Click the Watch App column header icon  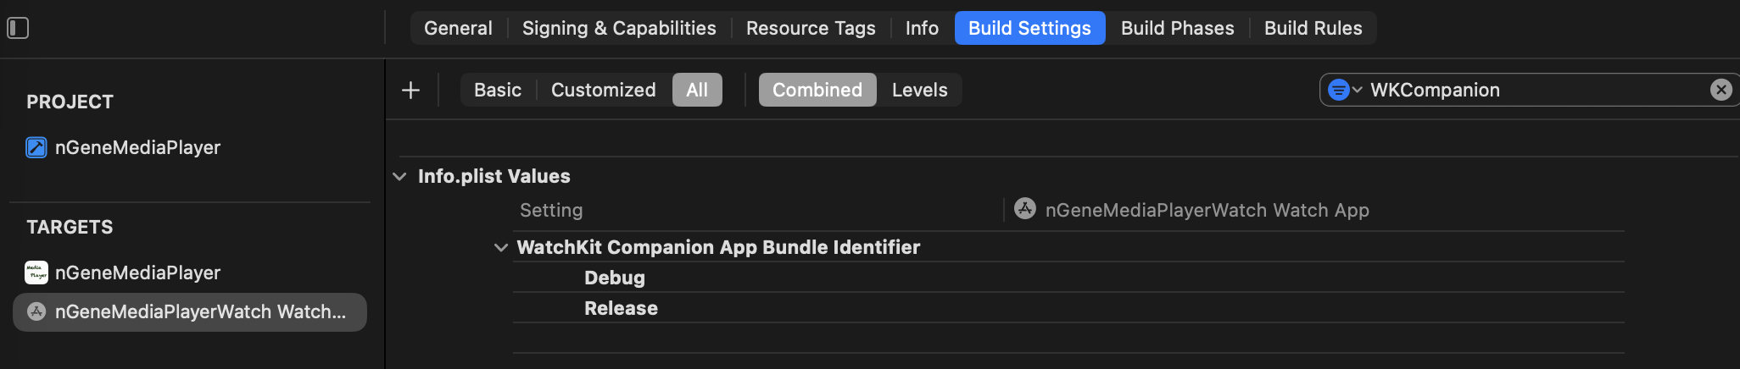tap(1025, 209)
